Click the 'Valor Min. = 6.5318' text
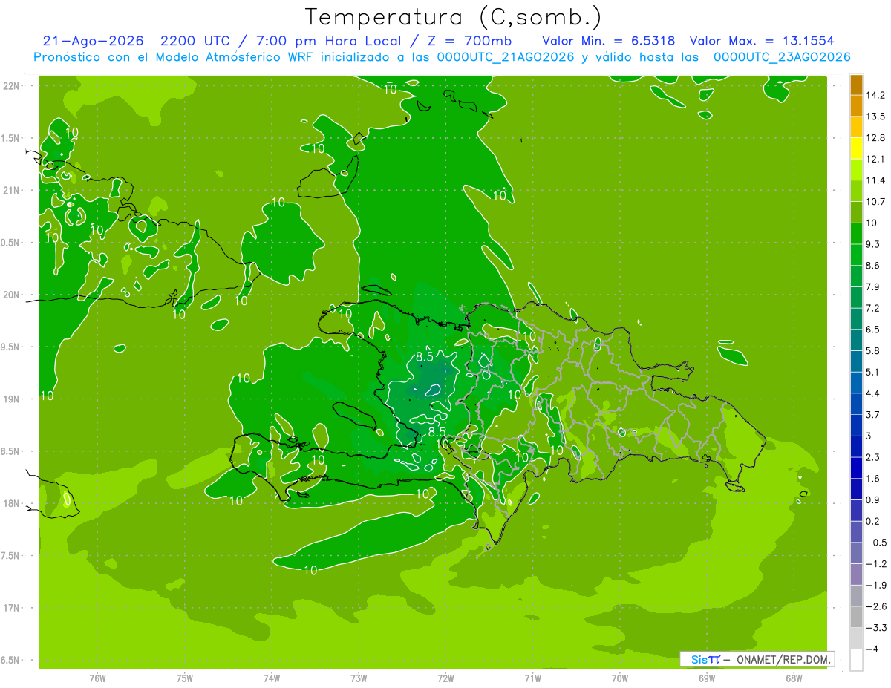 point(609,41)
